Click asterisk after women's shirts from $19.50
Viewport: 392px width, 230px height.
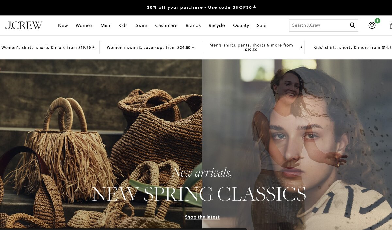click(x=93, y=48)
